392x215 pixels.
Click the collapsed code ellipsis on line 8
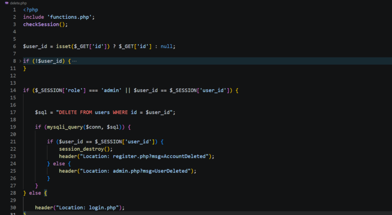75,61
